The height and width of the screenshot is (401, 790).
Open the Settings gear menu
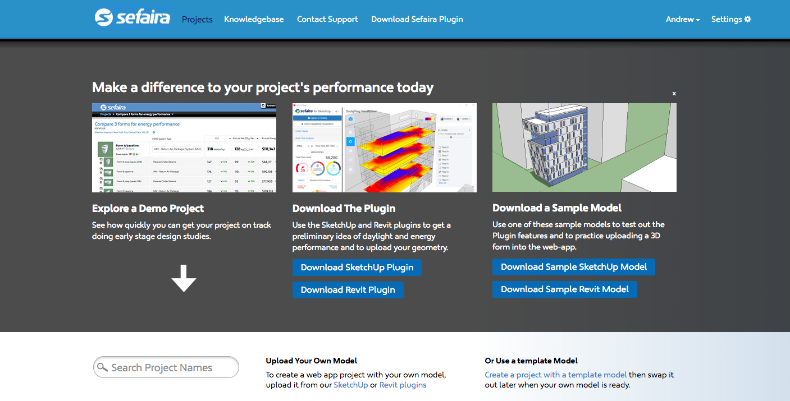(731, 19)
